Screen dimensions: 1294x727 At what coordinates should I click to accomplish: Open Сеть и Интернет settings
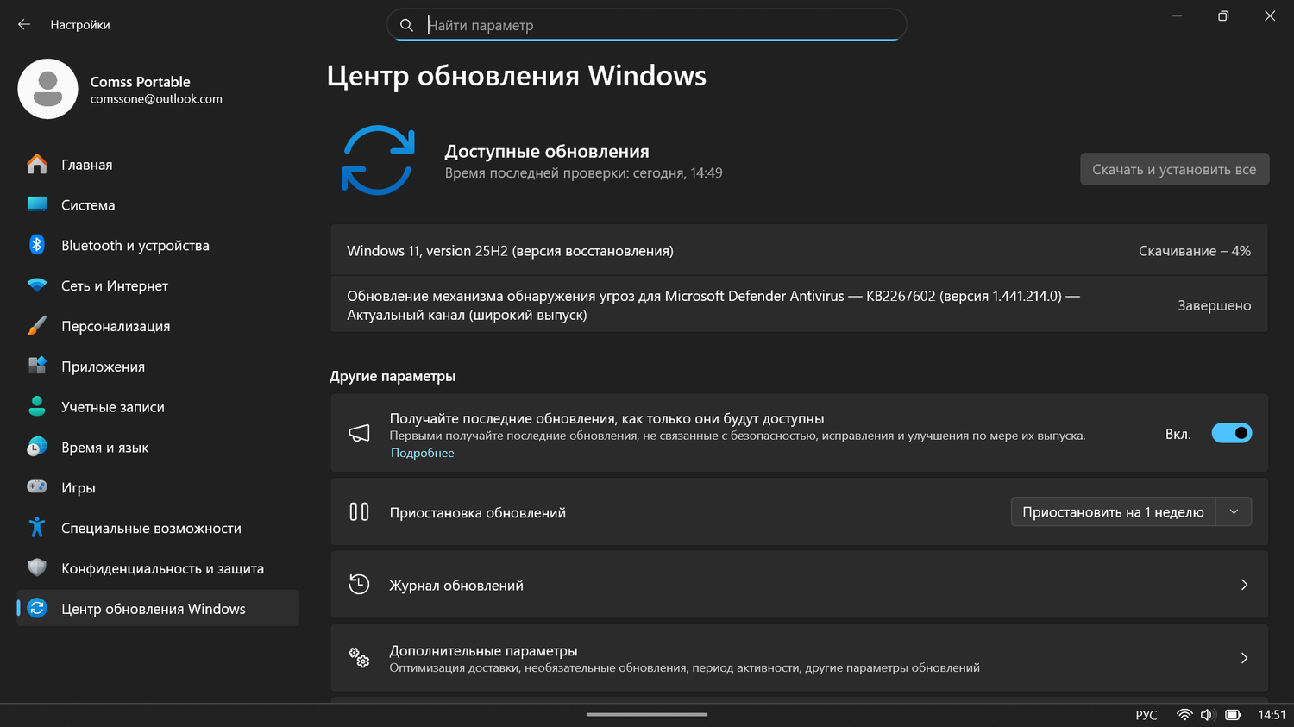click(158, 285)
